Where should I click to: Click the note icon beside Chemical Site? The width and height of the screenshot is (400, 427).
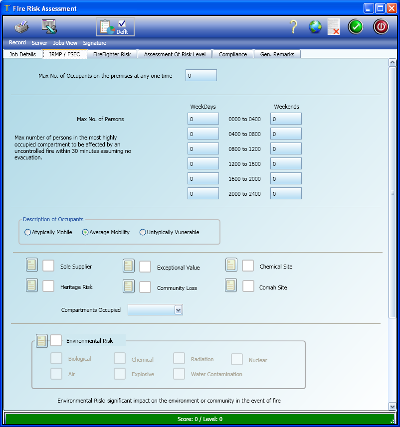point(231,265)
